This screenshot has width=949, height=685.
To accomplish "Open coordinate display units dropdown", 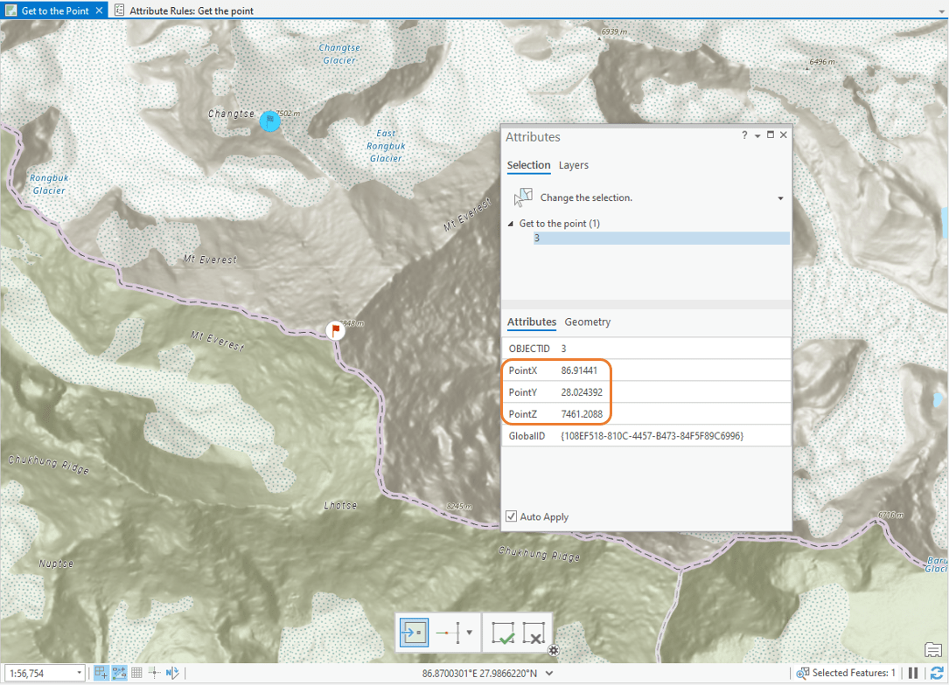I will coord(549,673).
